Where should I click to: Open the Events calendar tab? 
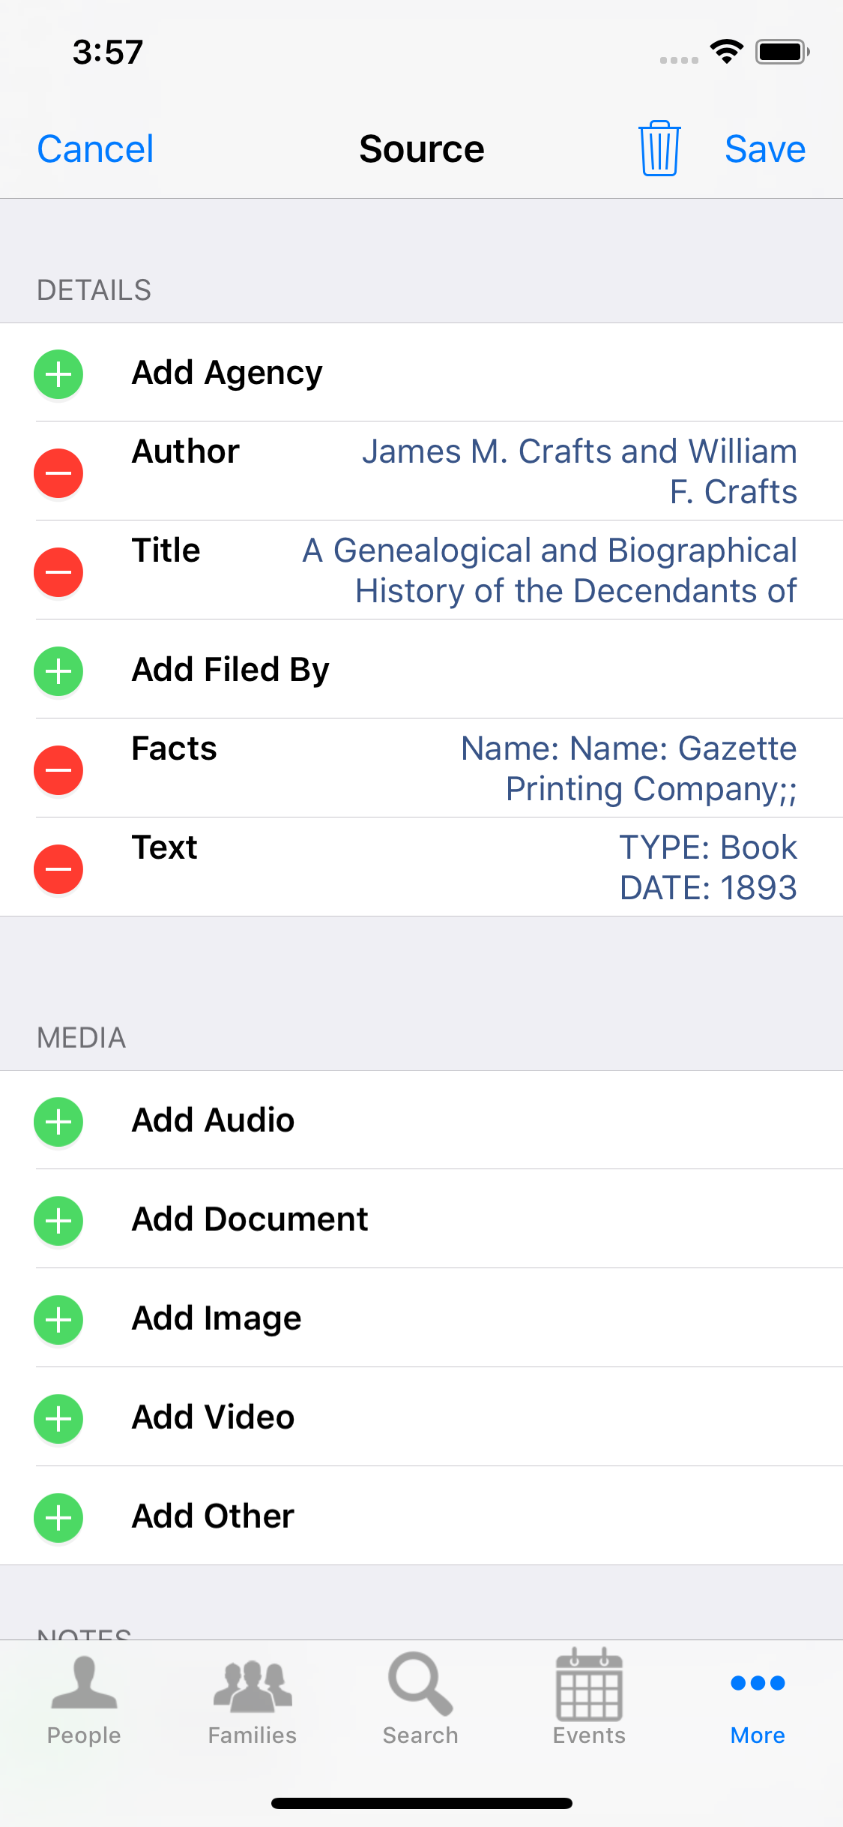[x=589, y=1699]
